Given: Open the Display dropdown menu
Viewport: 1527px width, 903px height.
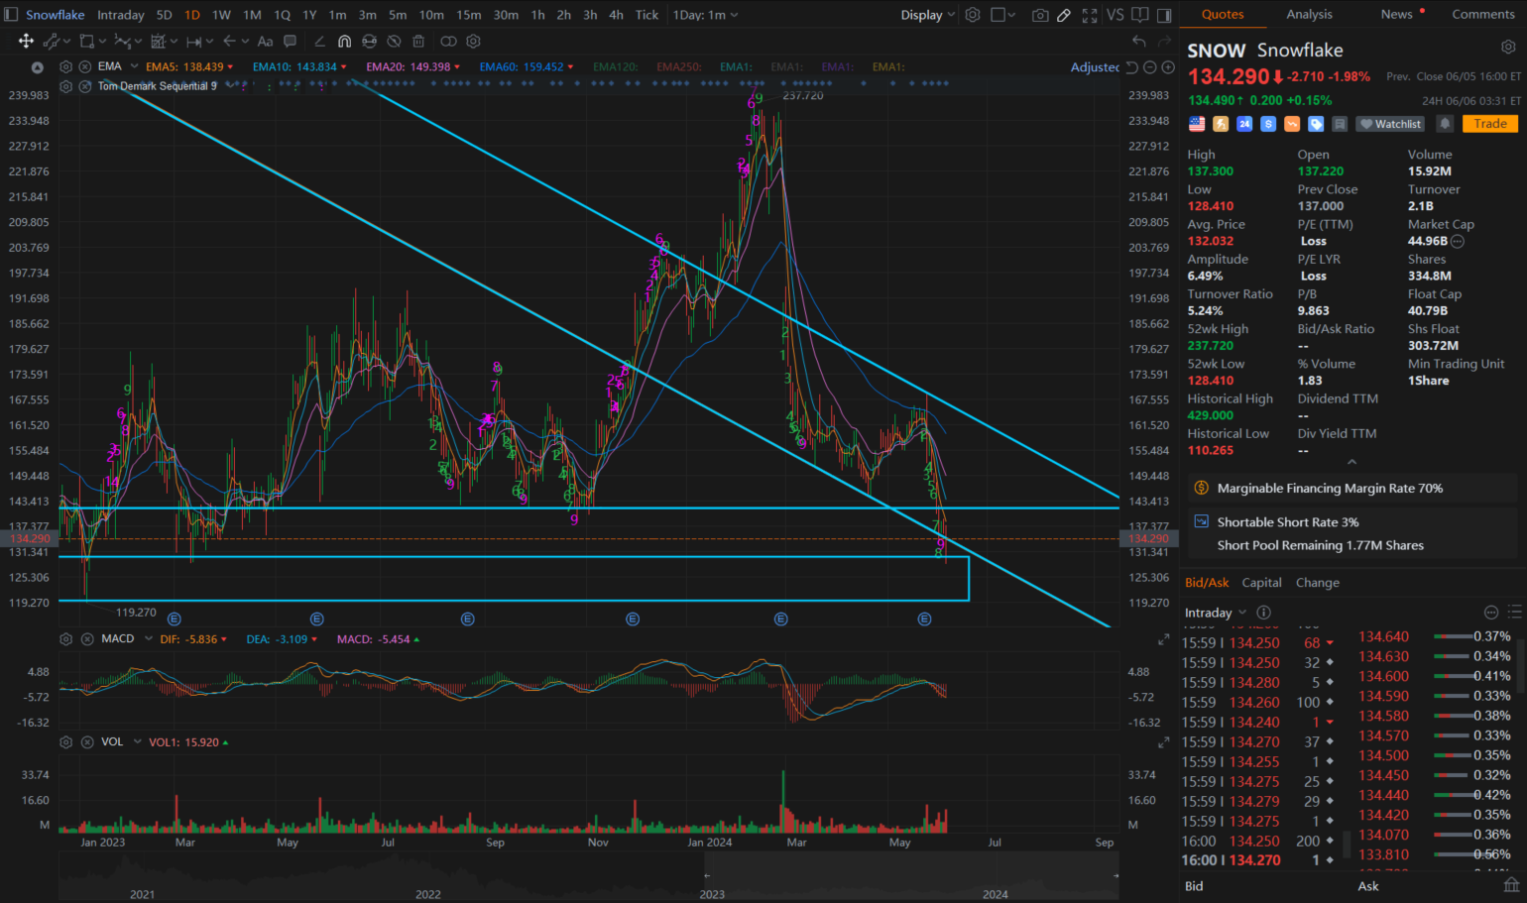Looking at the screenshot, I should (928, 15).
